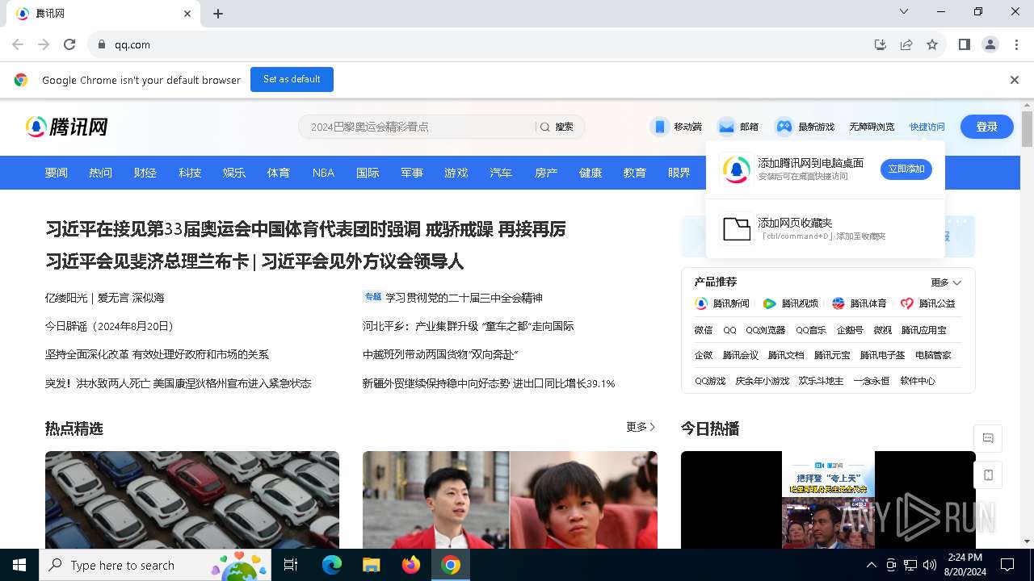The width and height of the screenshot is (1034, 581).
Task: Click the 欢乐斗地主 product link
Action: pos(821,381)
